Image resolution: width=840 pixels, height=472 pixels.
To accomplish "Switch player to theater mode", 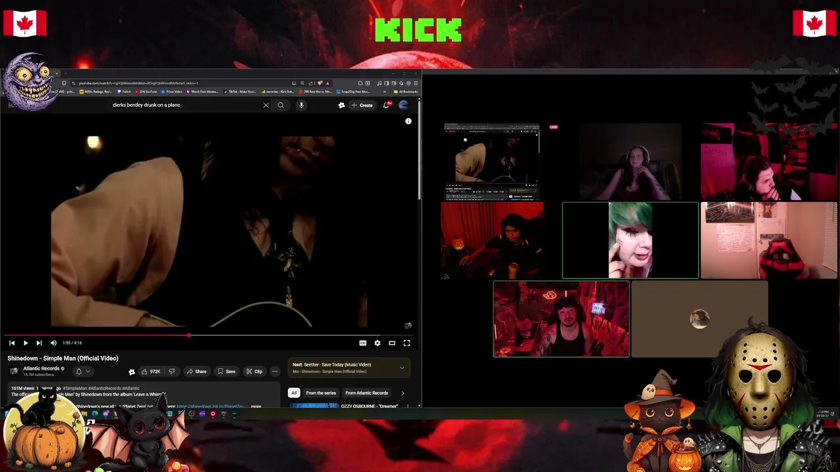I will [x=392, y=343].
